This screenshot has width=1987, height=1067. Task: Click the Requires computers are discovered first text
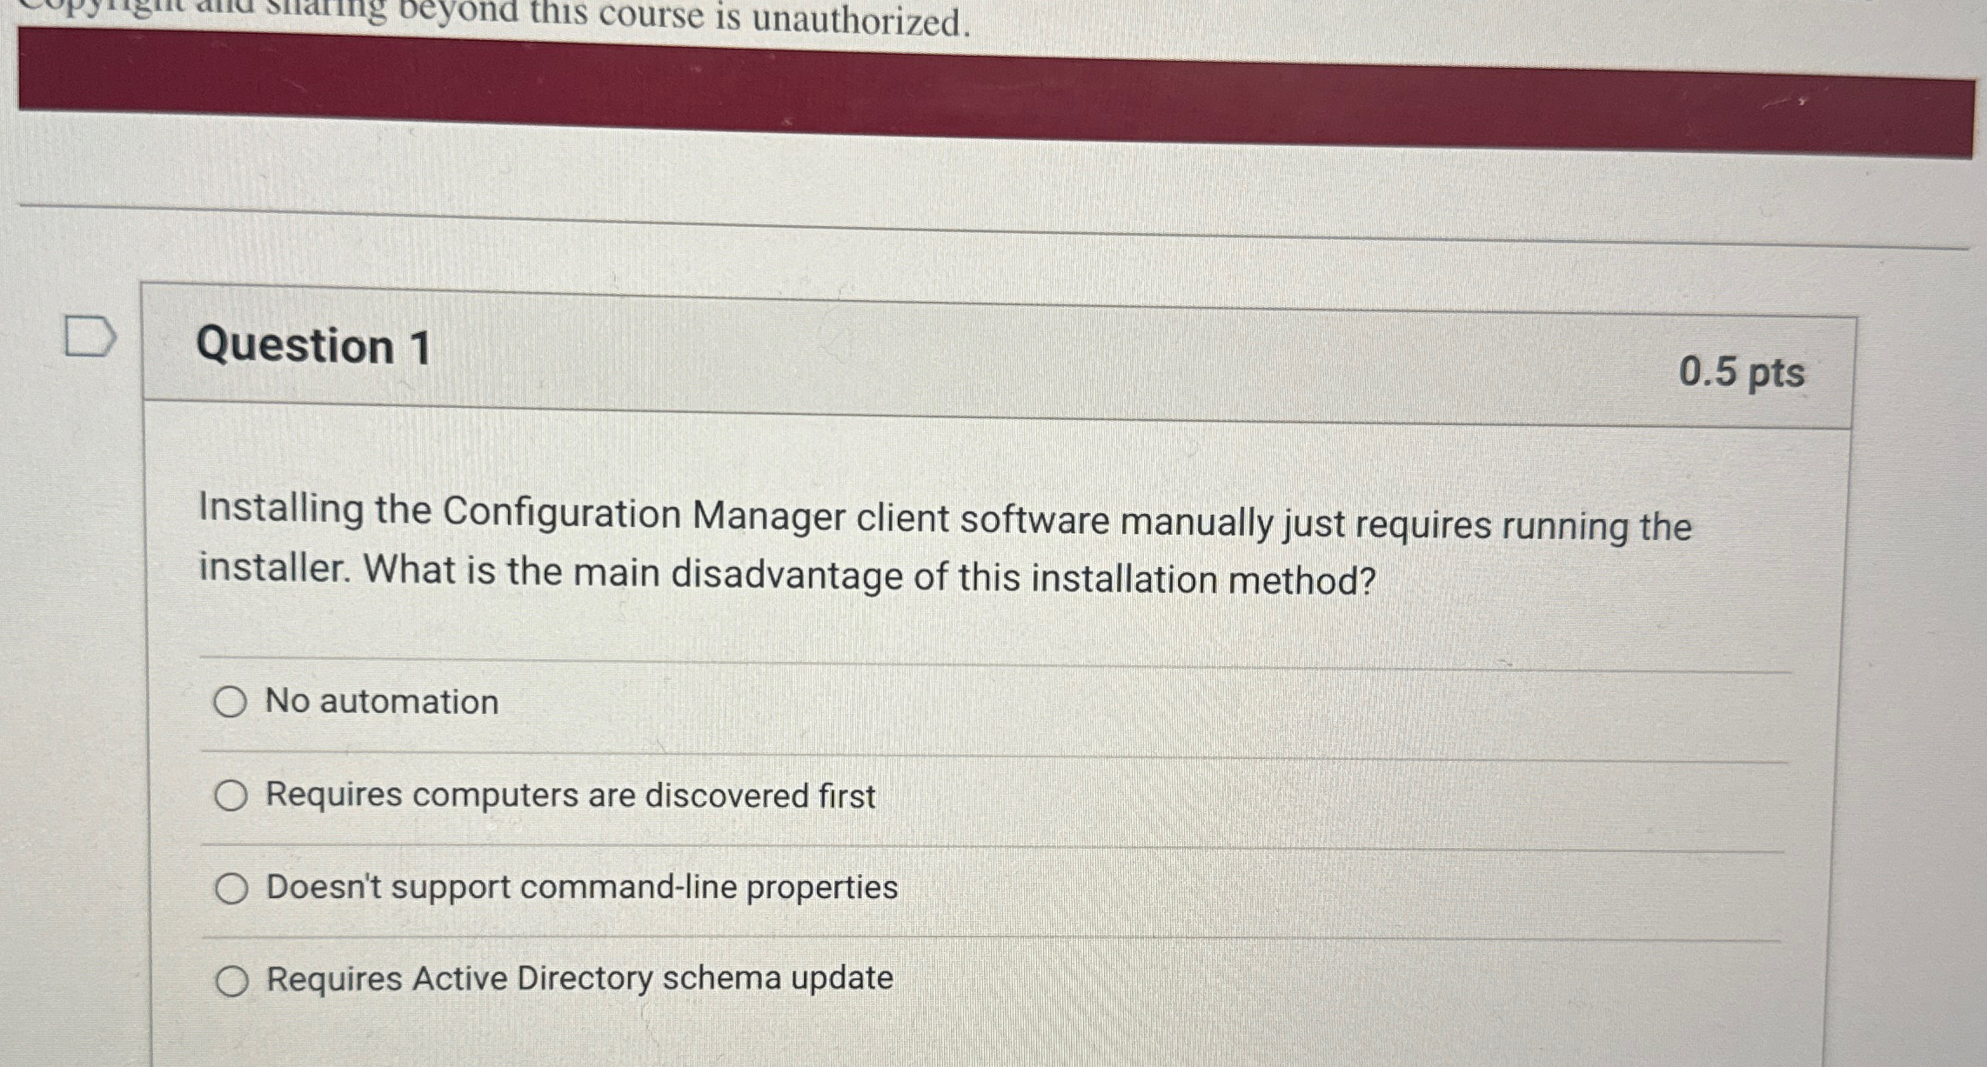(x=570, y=796)
